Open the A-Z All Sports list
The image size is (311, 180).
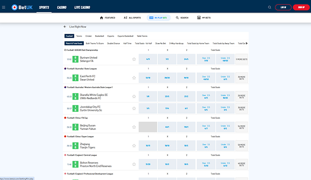click(x=132, y=18)
